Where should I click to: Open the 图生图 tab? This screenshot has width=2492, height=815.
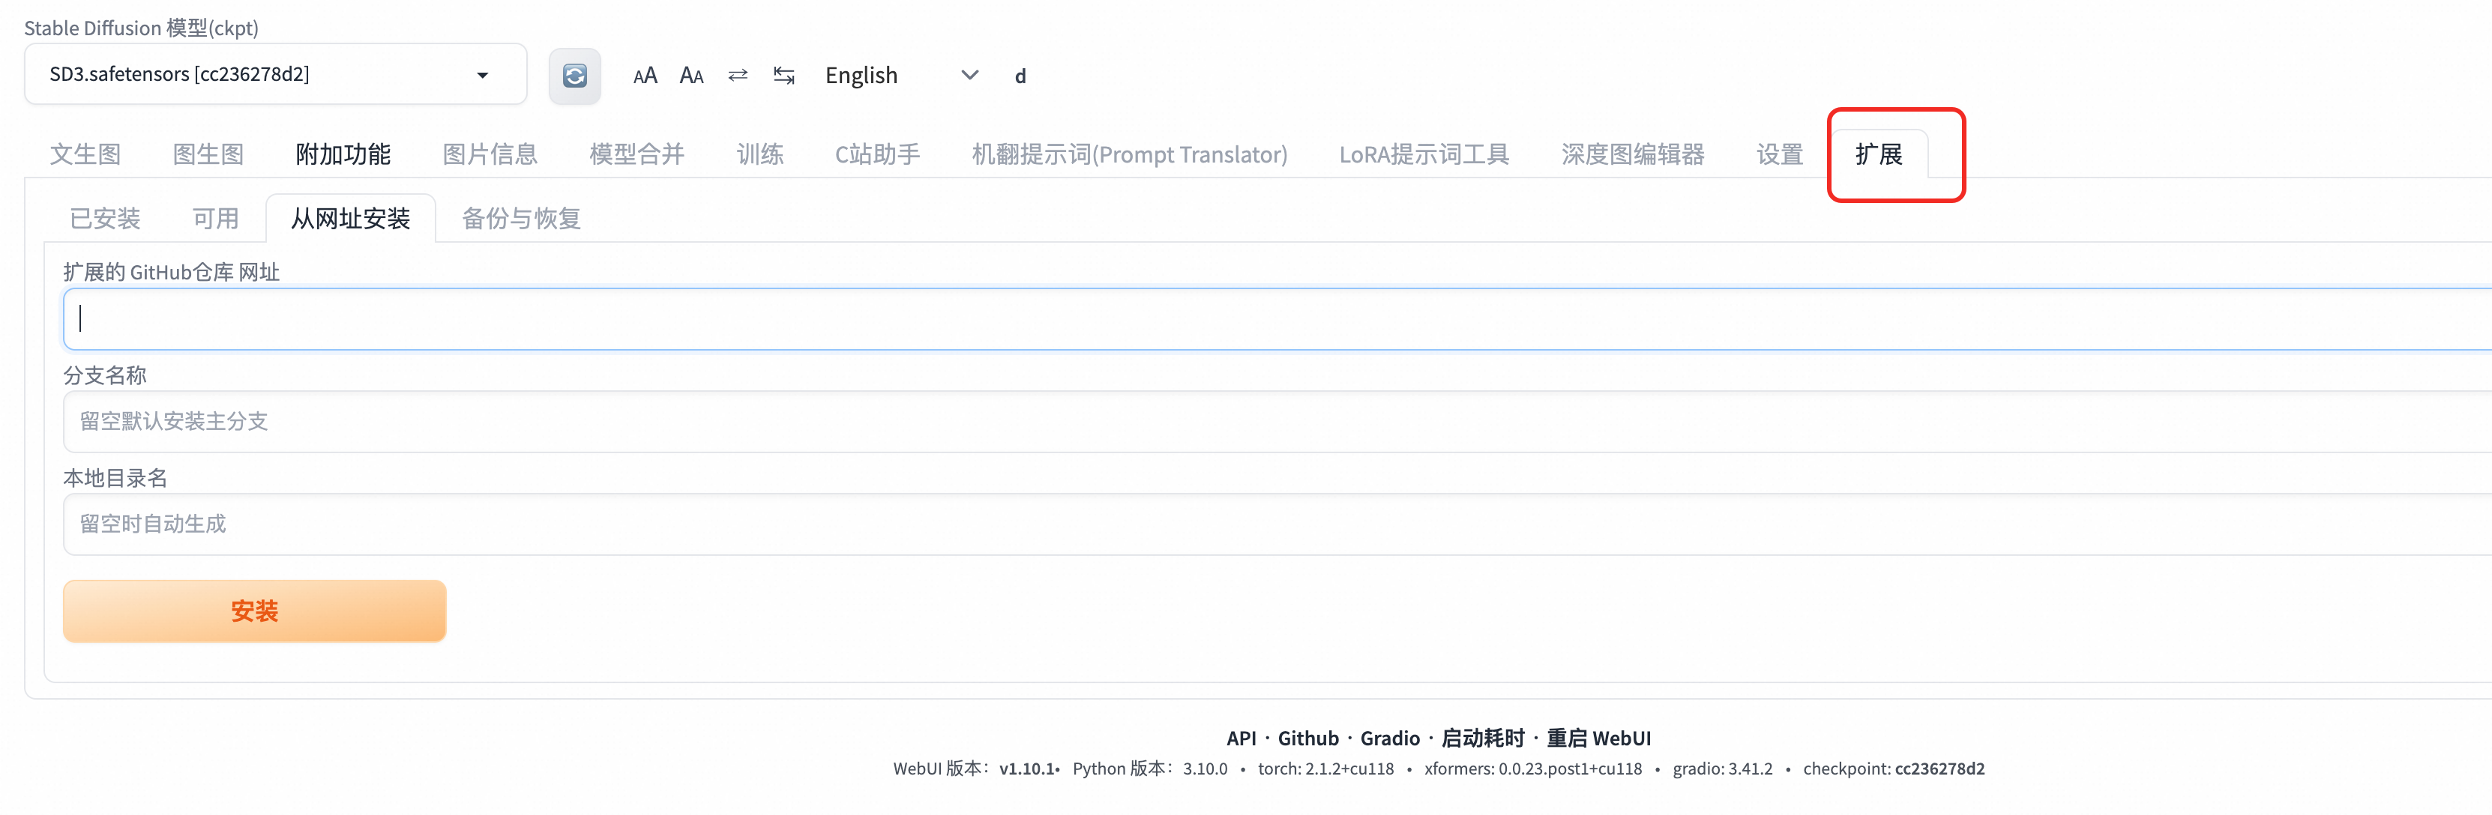(x=208, y=155)
